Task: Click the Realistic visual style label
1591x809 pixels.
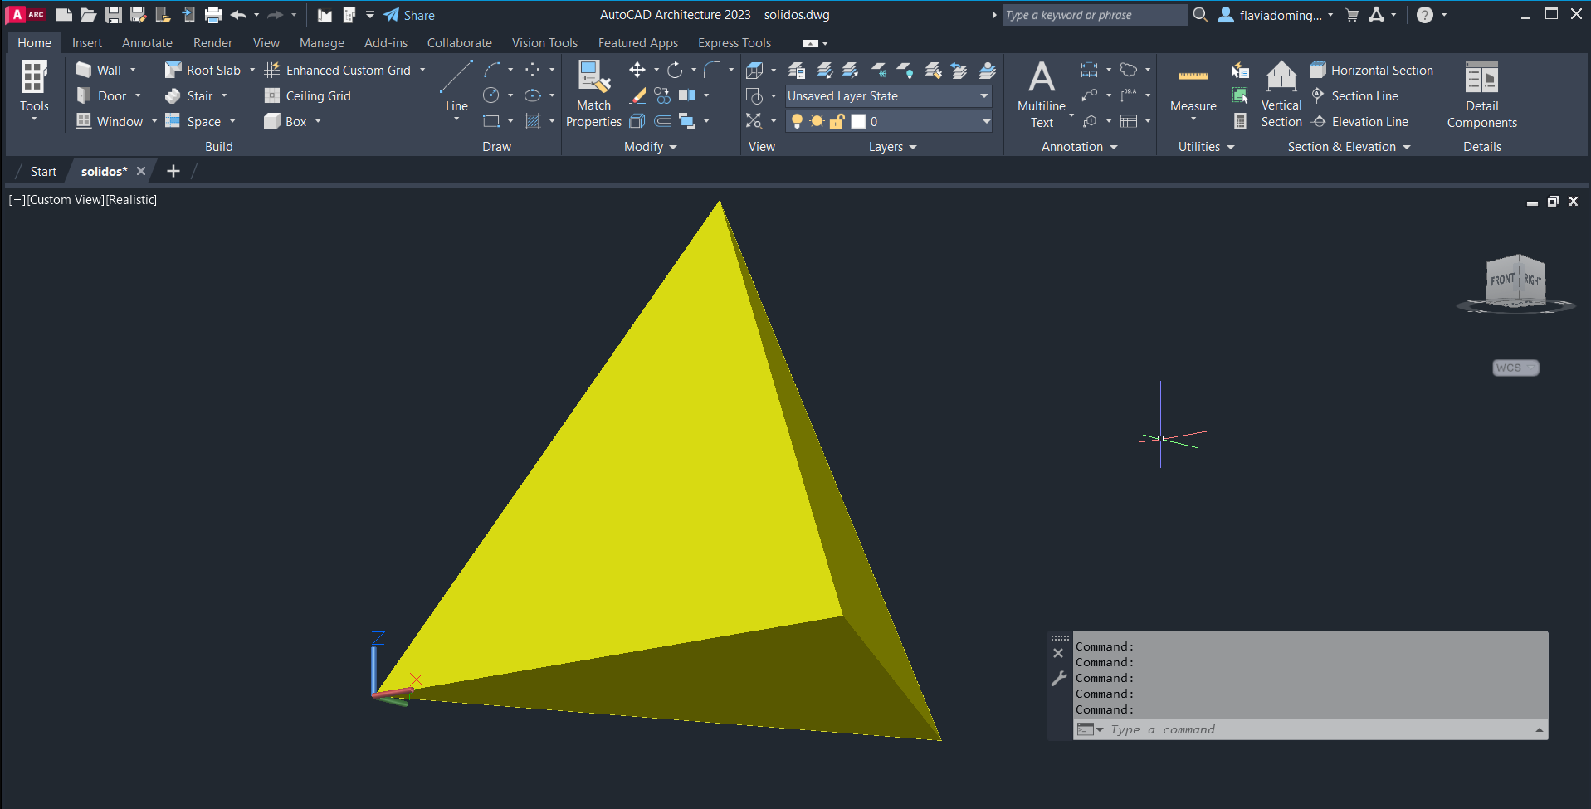Action: tap(131, 200)
